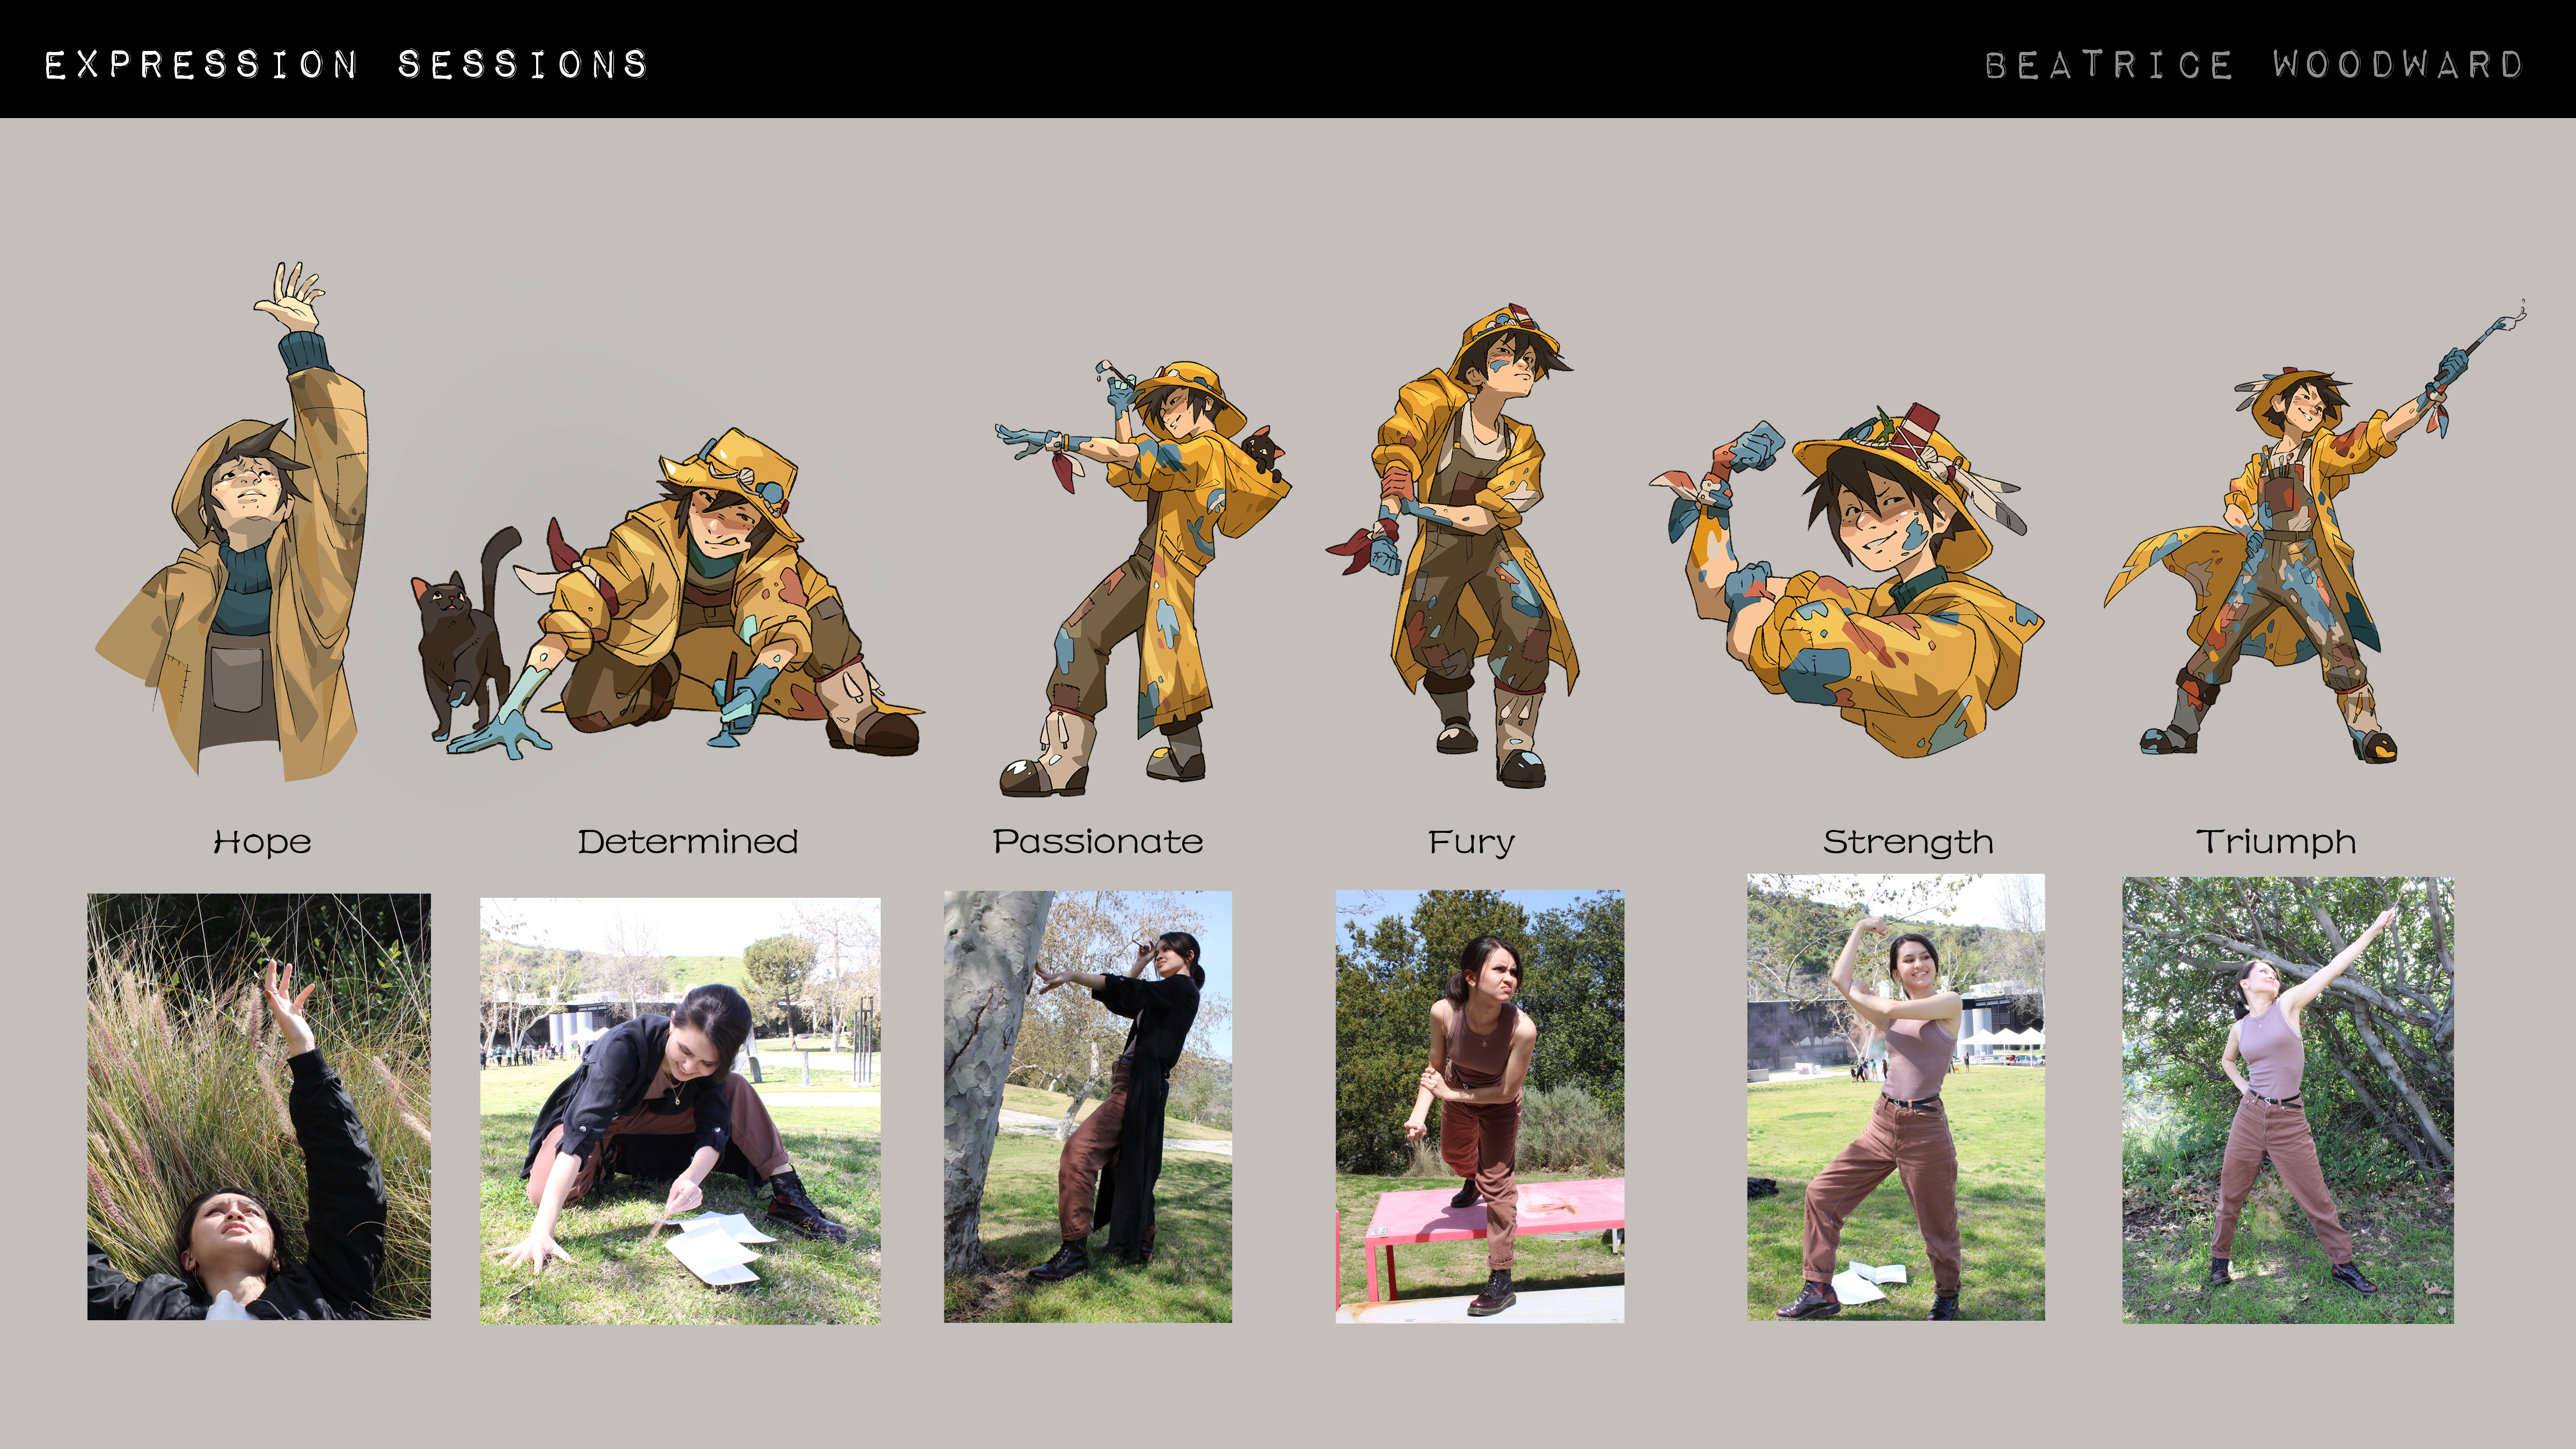Click the Fury reference photo
Viewport: 2576px width, 1449px height.
1479,1106
